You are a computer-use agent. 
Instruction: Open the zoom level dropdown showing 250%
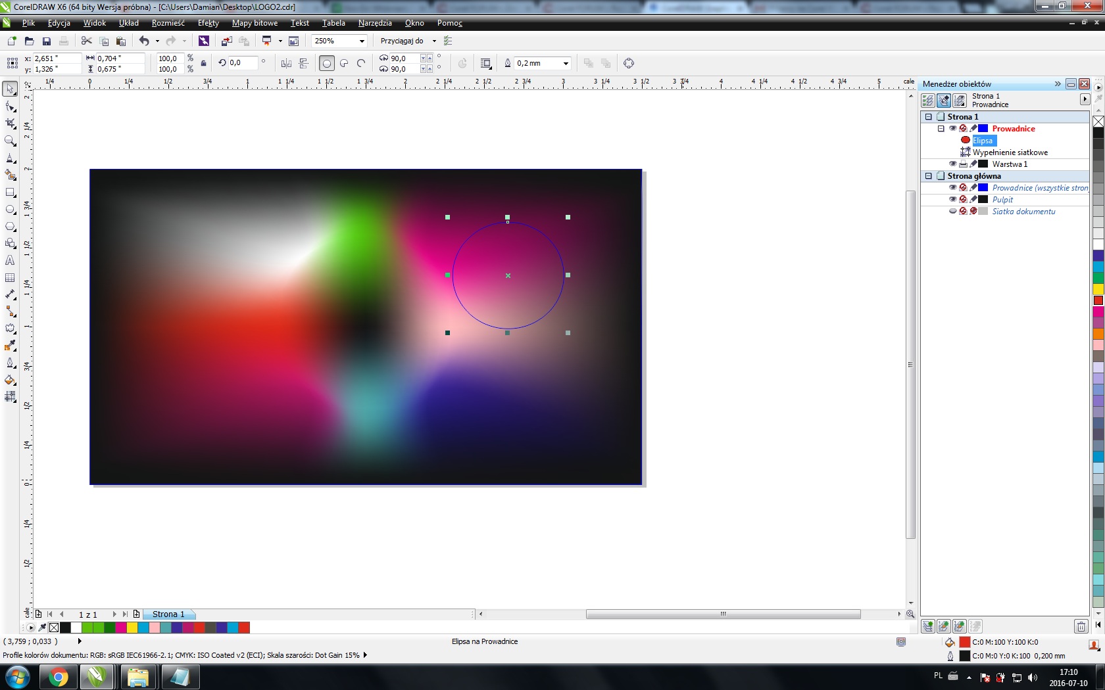362,41
